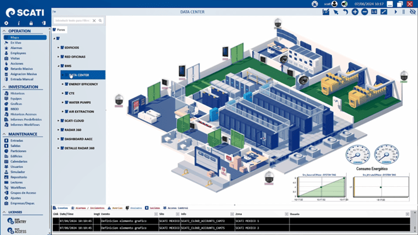This screenshot has height=235, width=418.
Task: Click the zoom in plus icon
Action: point(355,12)
